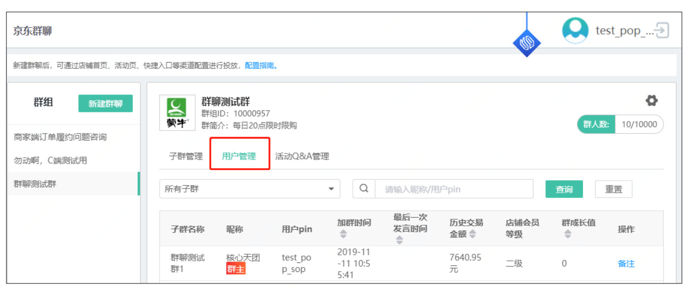693x293 pixels.
Task: Select 商家端订单履约问题咨询 group in sidebar
Action: click(x=60, y=137)
